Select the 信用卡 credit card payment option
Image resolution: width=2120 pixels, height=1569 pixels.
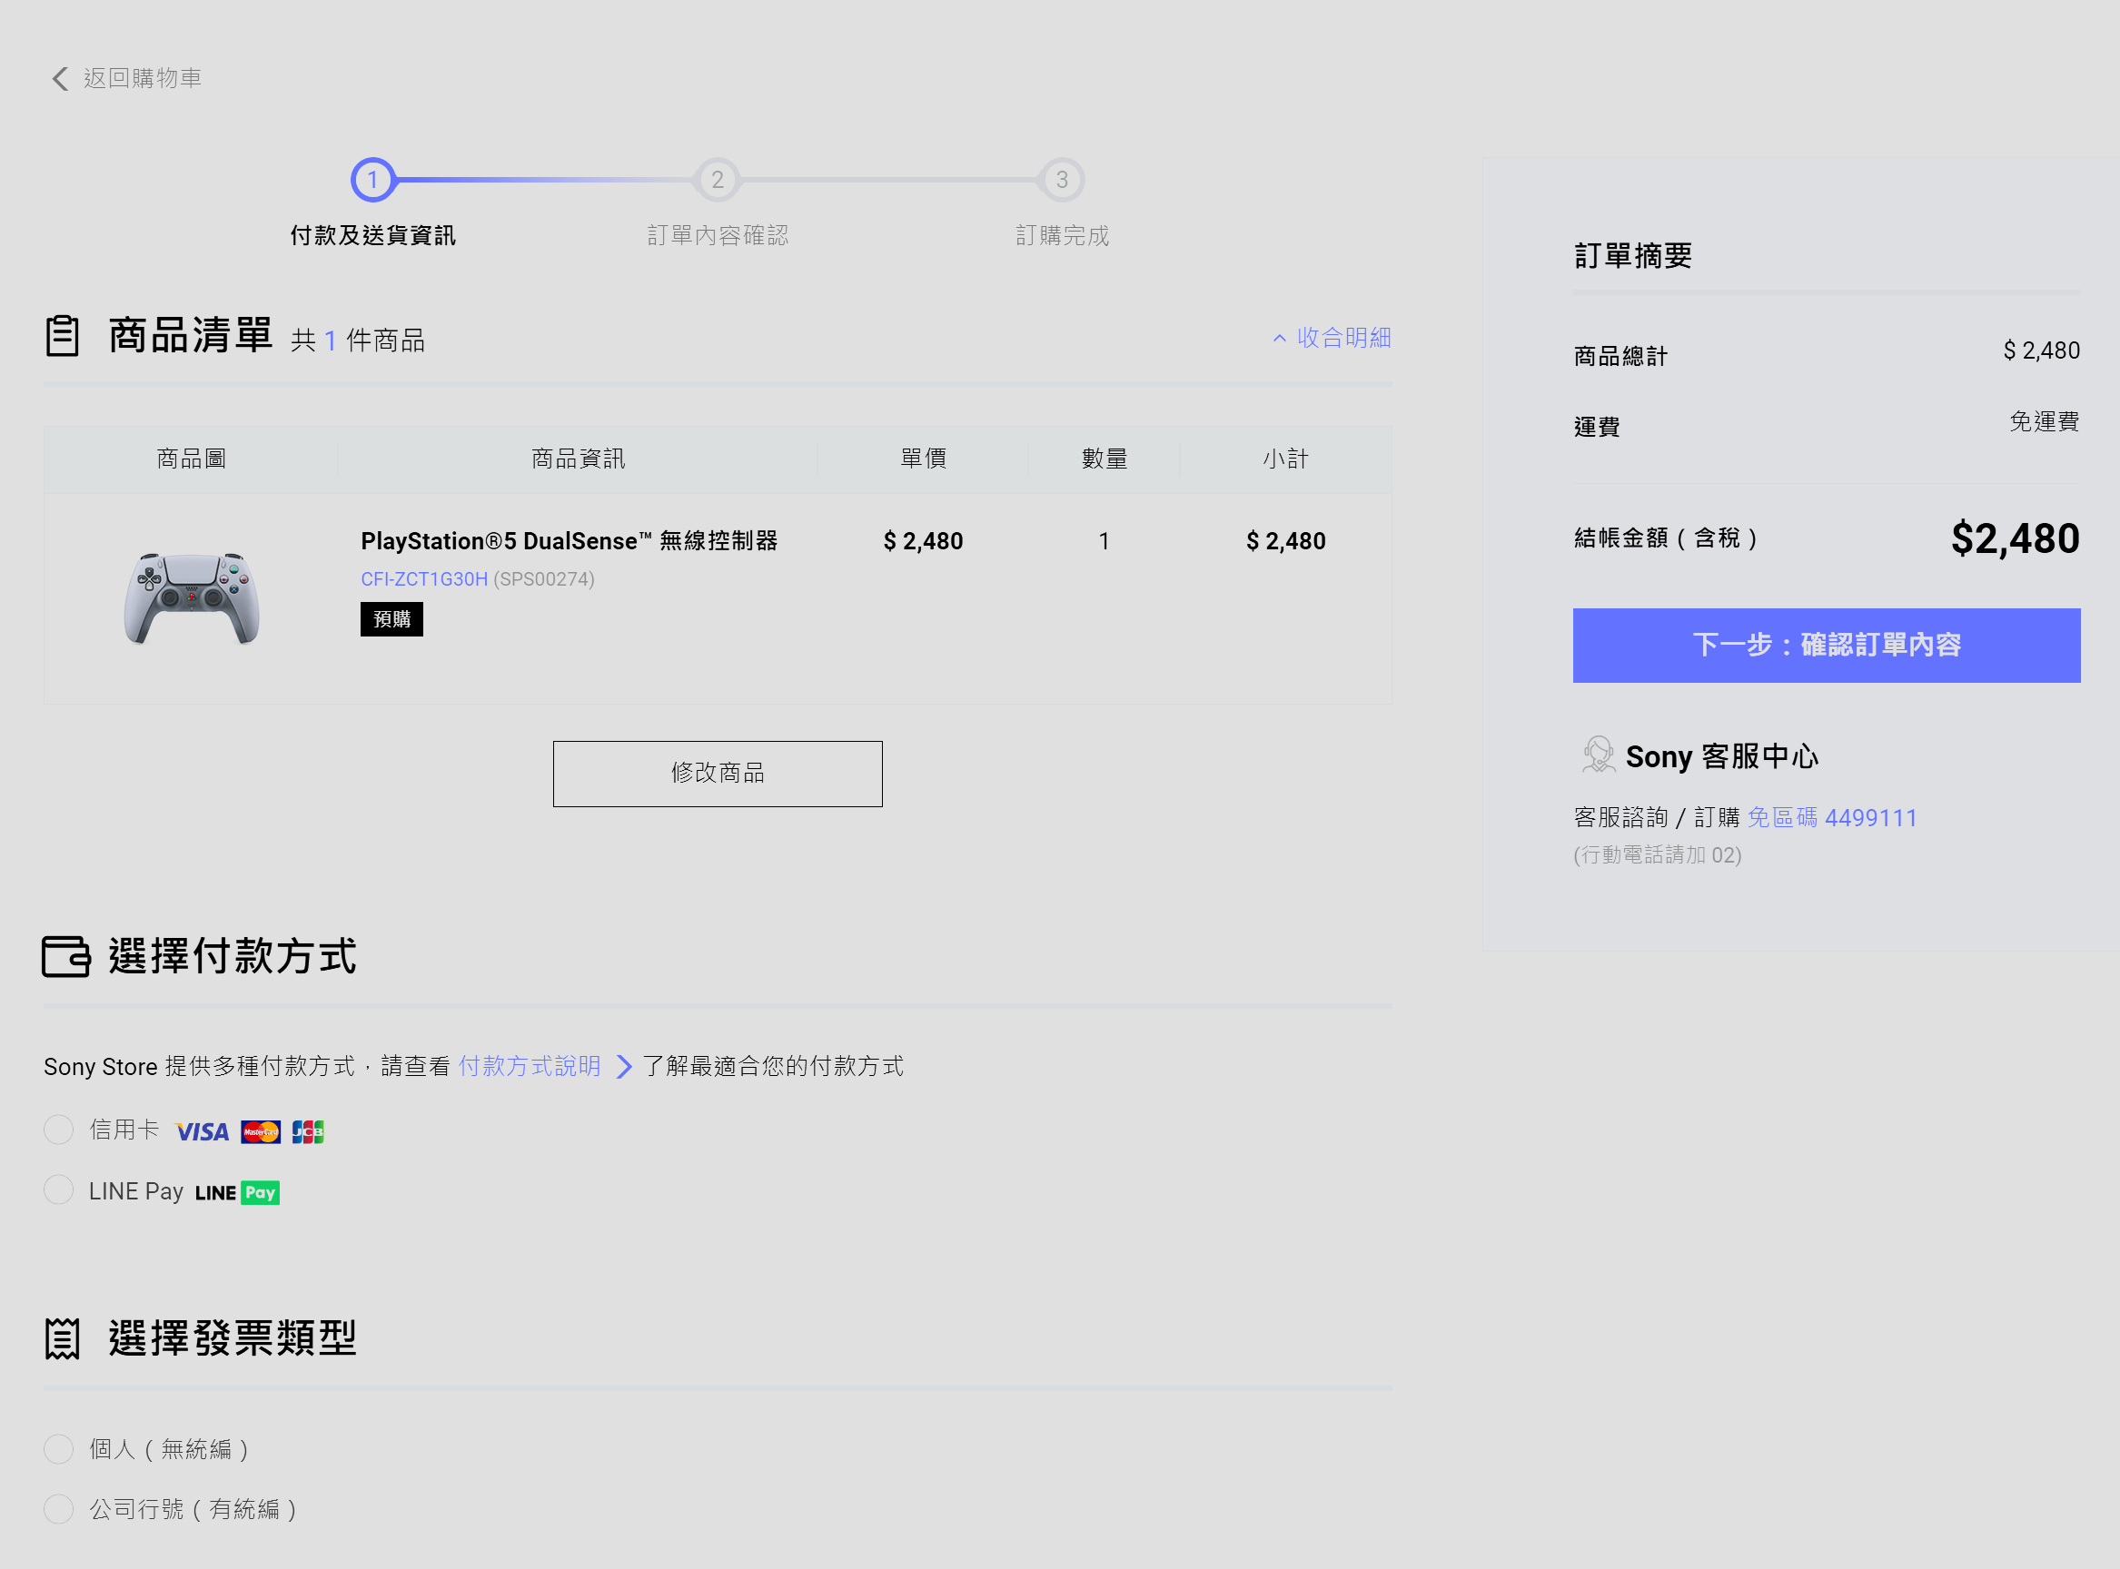tap(59, 1130)
